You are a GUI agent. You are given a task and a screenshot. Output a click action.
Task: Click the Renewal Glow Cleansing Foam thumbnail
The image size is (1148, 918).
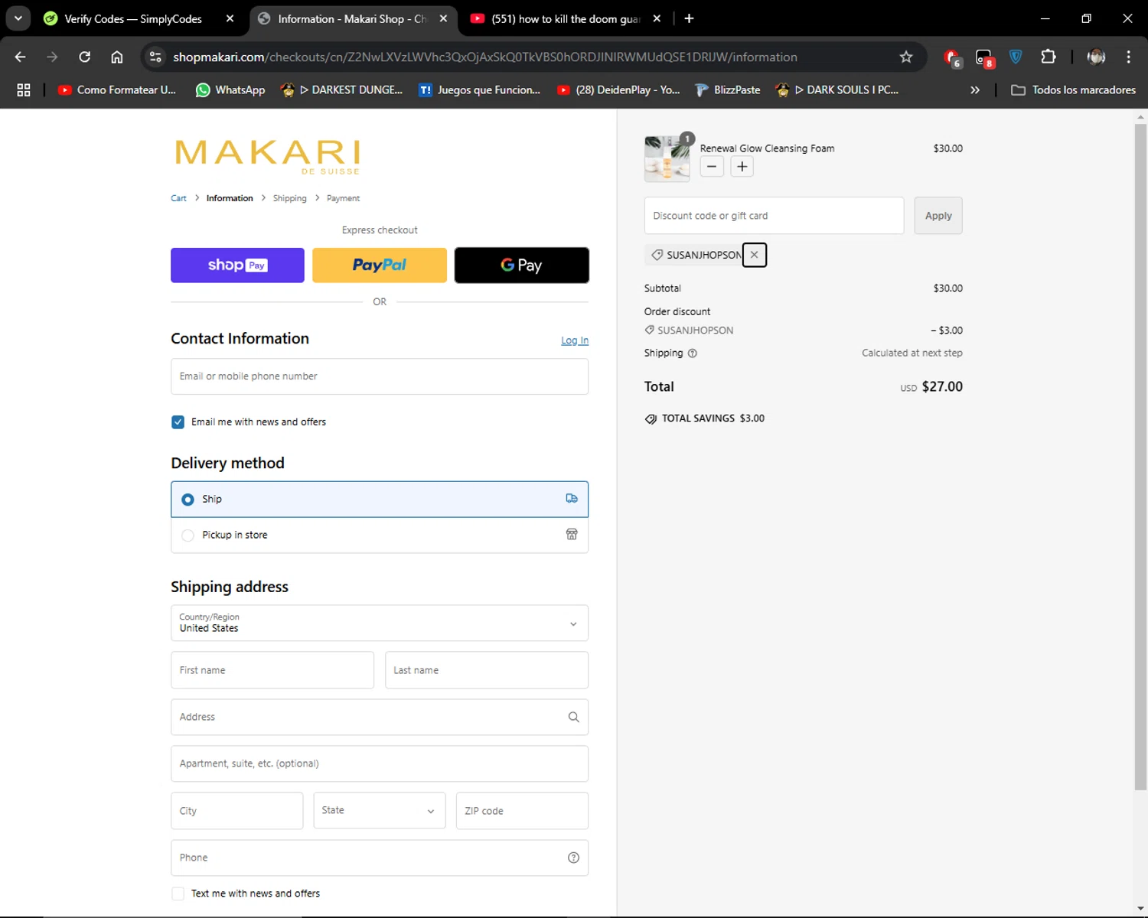coord(667,158)
